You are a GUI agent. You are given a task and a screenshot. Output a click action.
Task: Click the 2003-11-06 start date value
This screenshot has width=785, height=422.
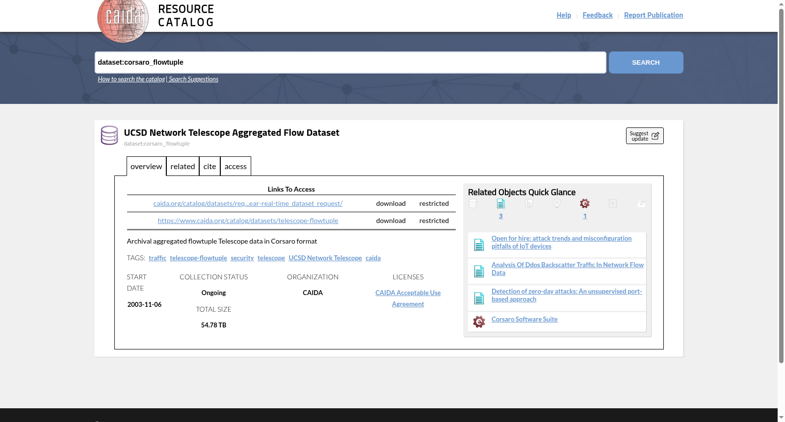pos(144,304)
